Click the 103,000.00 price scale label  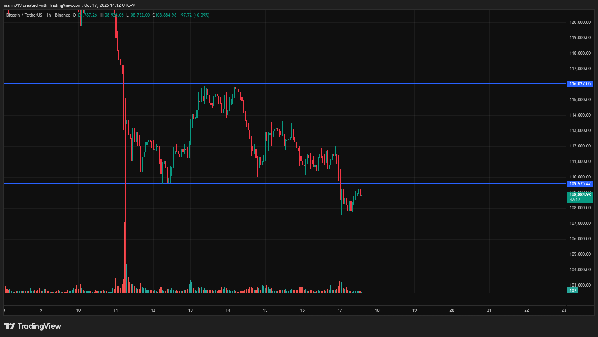580,285
